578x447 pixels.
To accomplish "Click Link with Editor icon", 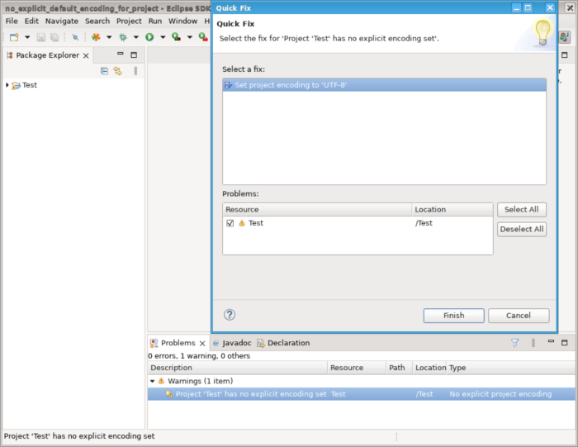I will click(117, 71).
